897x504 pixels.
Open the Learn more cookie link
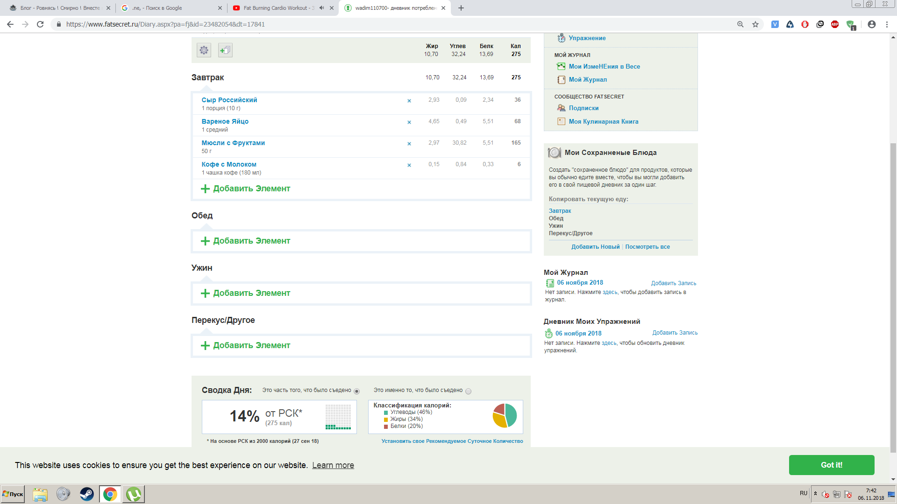pyautogui.click(x=333, y=465)
